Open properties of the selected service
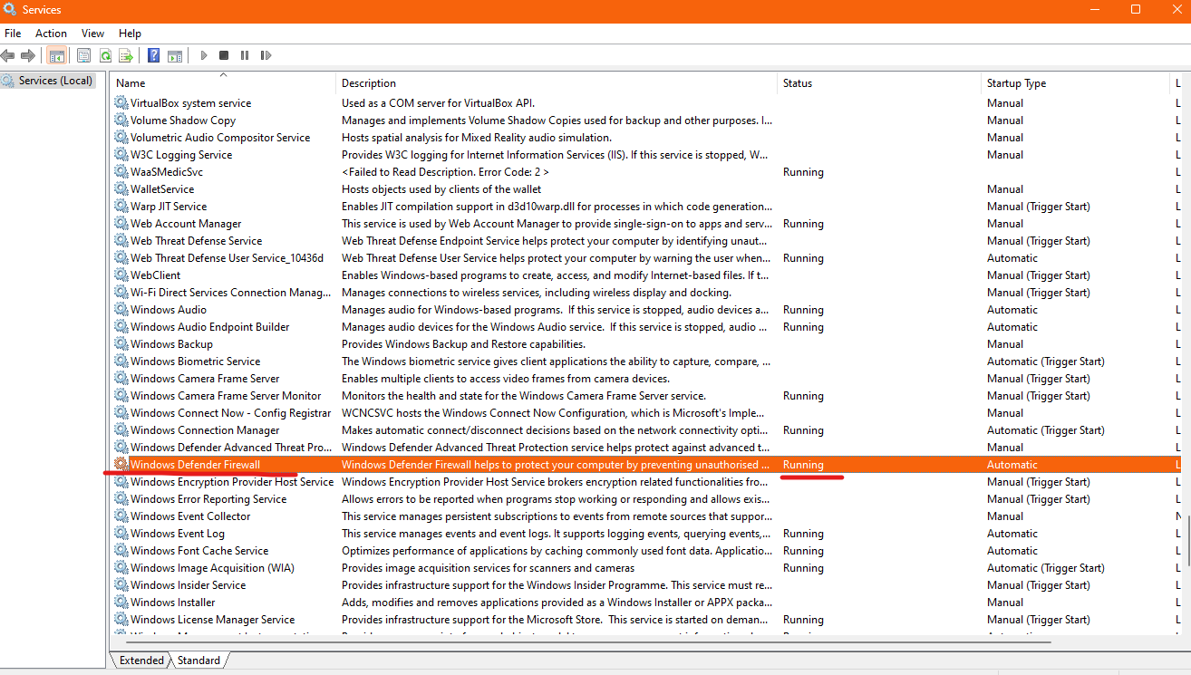Viewport: 1191px width, 675px height. coord(83,55)
